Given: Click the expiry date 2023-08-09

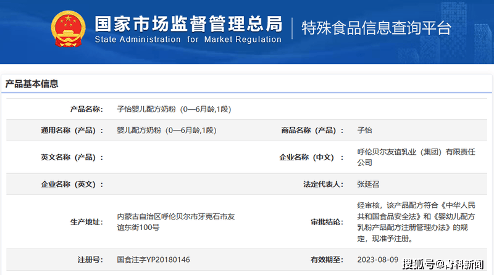Looking at the screenshot, I should [378, 260].
